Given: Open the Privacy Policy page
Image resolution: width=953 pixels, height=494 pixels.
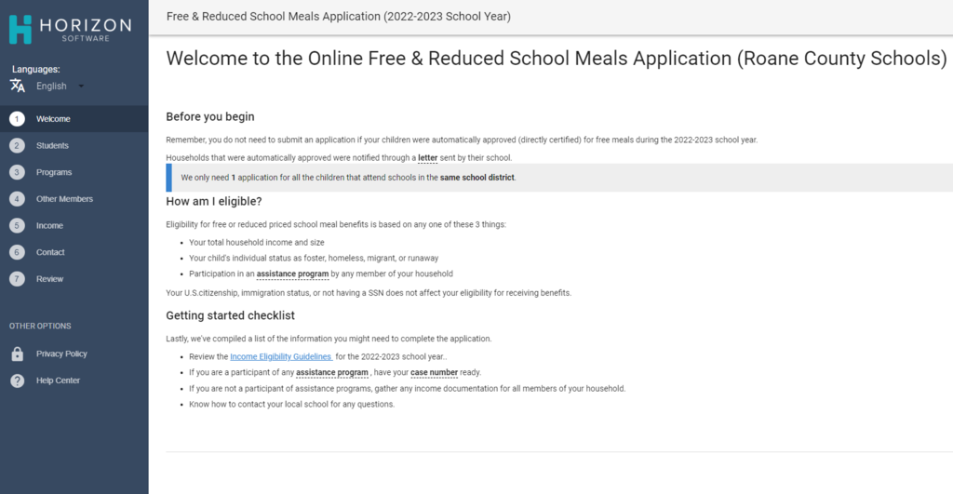Looking at the screenshot, I should 61,354.
